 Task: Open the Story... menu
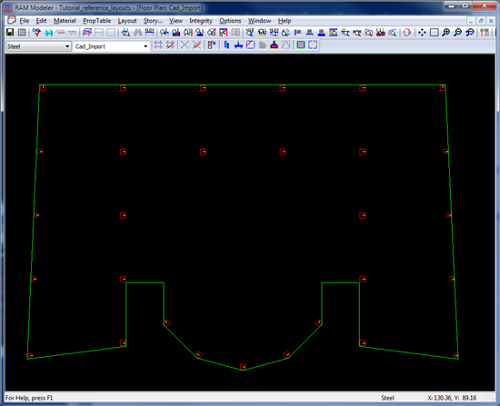[153, 21]
